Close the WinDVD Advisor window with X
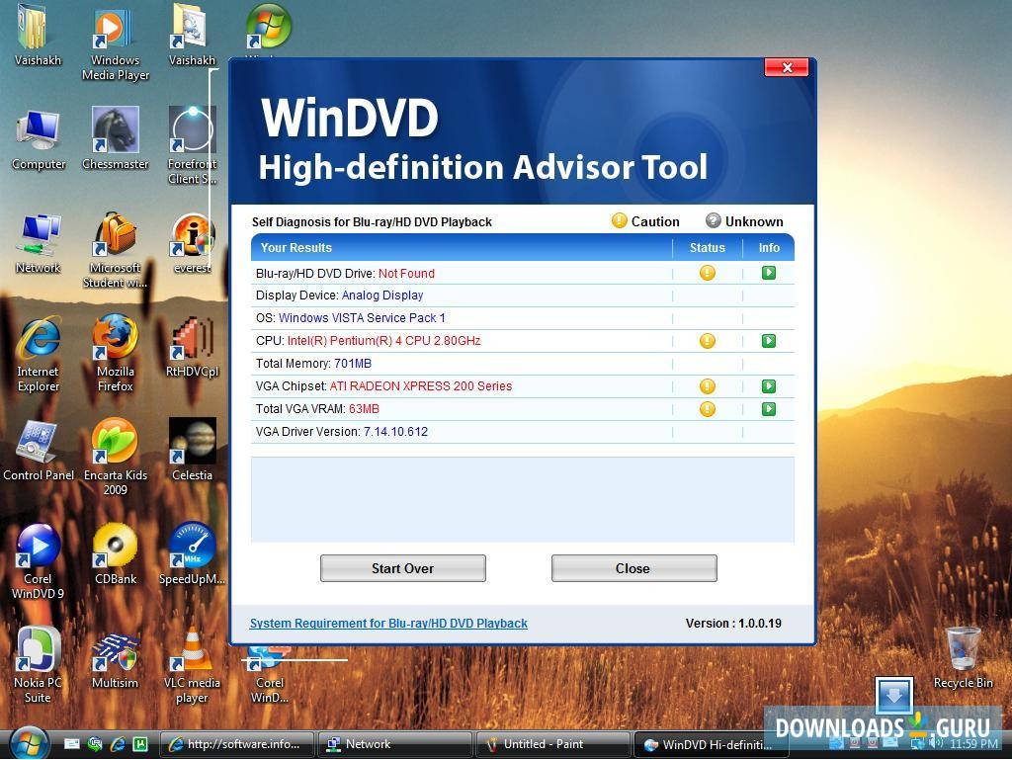 point(786,67)
